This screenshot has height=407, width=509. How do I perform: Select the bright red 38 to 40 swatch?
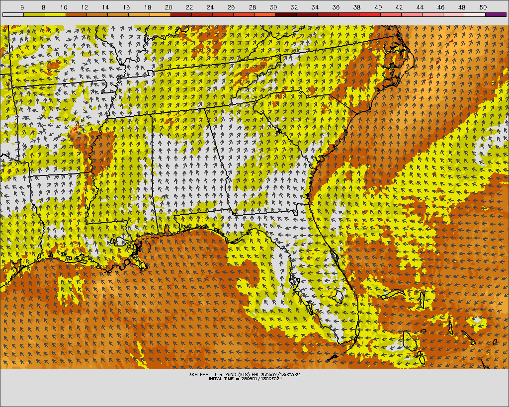coord(370,14)
